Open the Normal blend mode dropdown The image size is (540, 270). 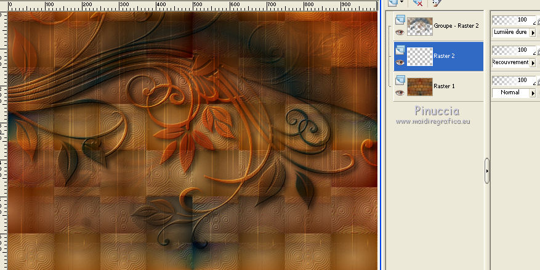[533, 92]
